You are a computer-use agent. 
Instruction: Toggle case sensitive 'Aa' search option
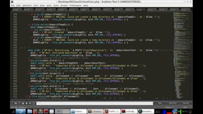[x=16, y=103]
